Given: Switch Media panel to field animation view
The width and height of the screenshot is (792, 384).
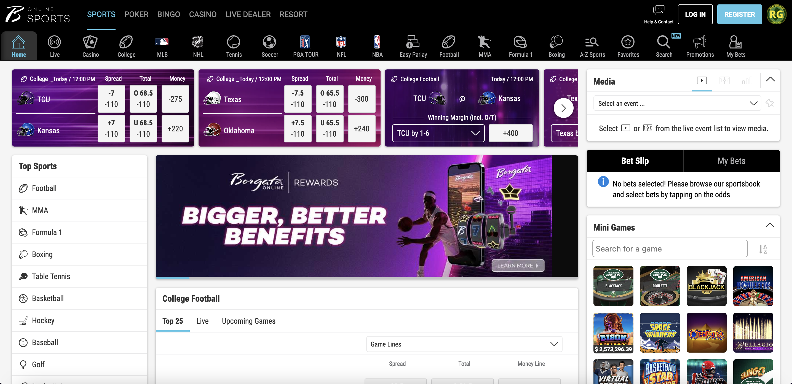Looking at the screenshot, I should [724, 80].
